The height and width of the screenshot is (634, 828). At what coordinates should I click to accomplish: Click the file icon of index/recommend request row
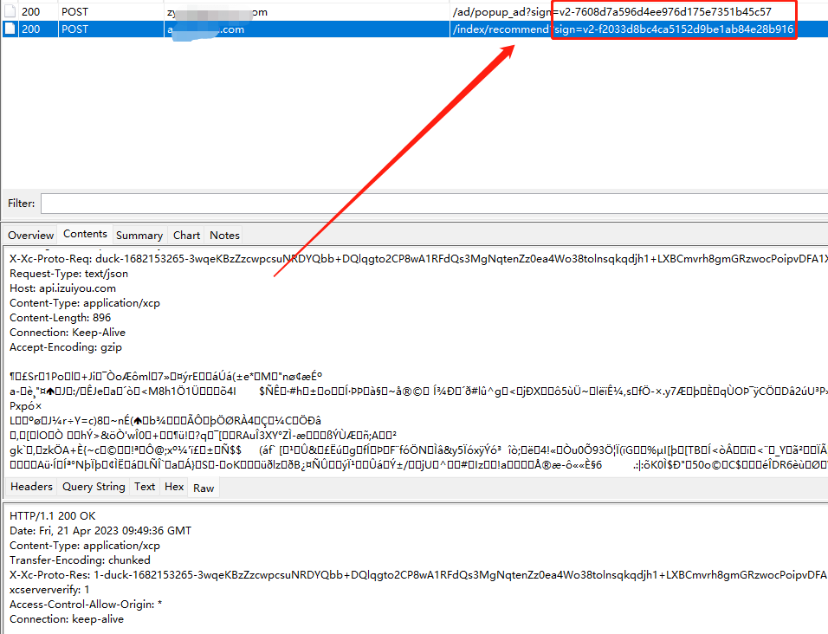(10, 29)
